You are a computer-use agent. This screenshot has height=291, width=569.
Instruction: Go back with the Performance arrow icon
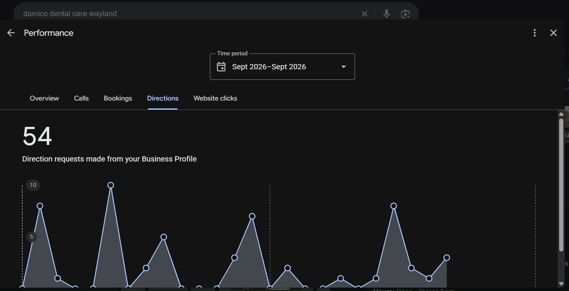pyautogui.click(x=11, y=33)
